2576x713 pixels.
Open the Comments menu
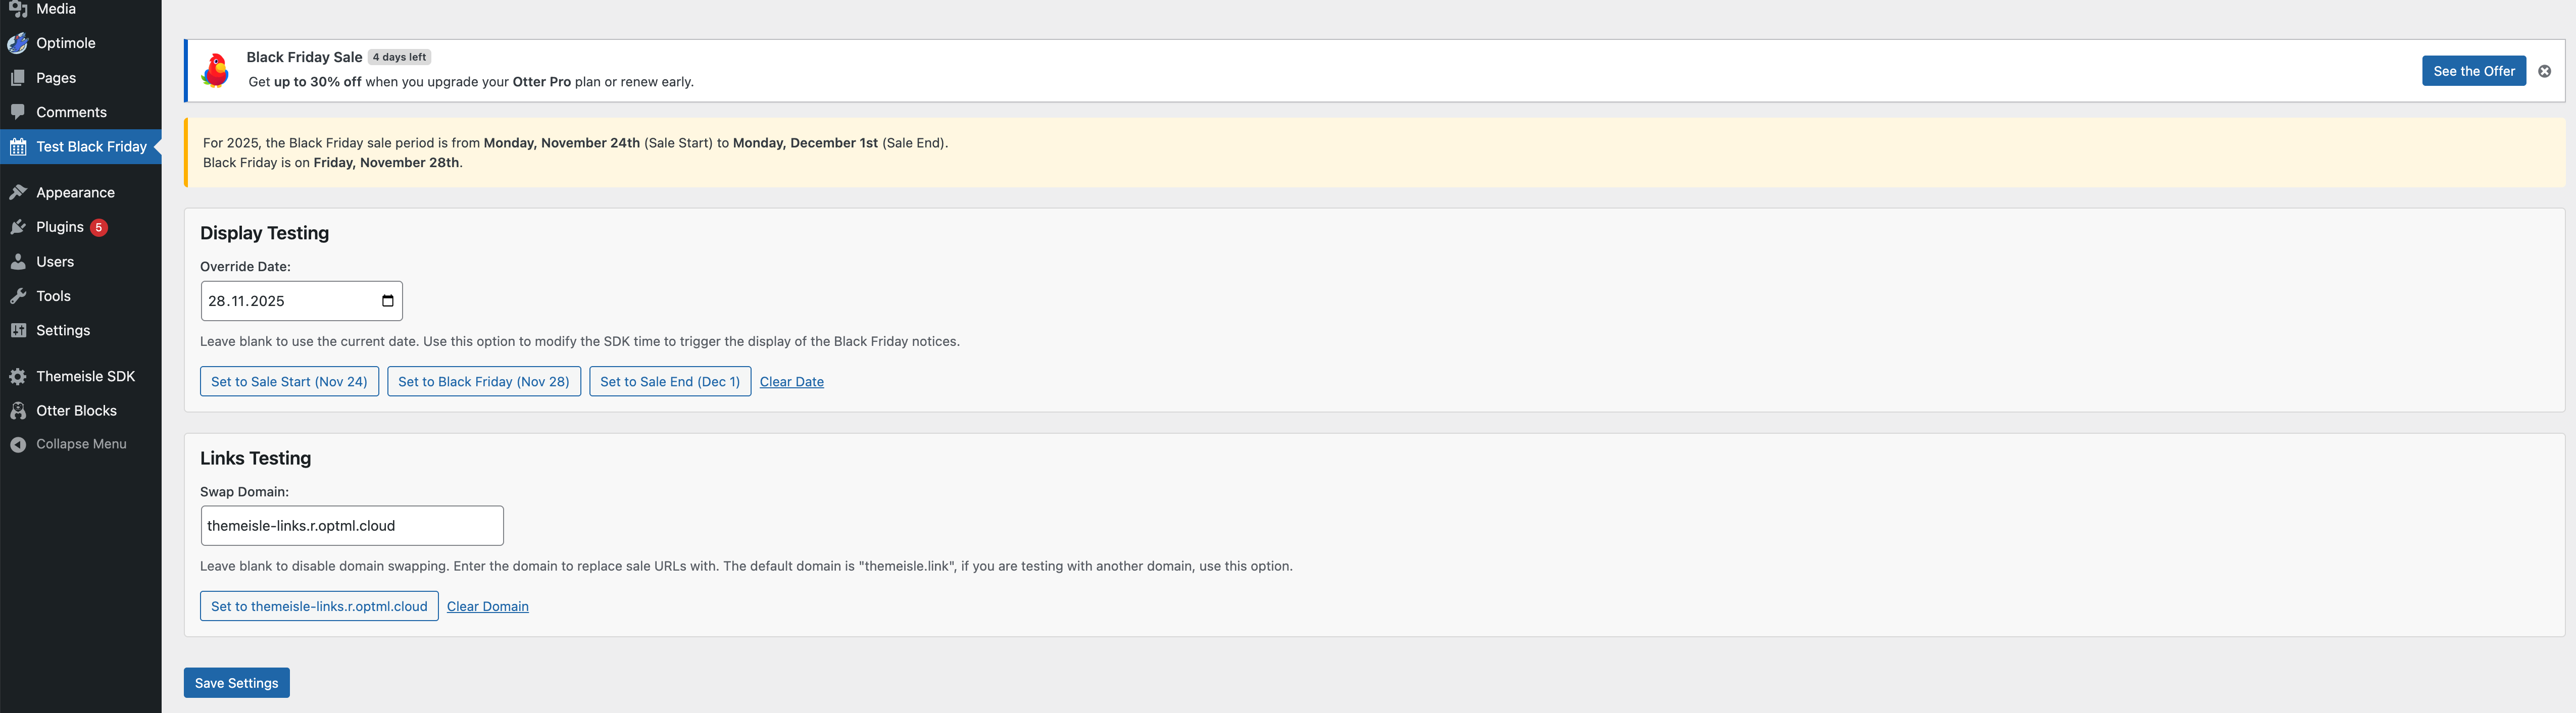tap(72, 112)
